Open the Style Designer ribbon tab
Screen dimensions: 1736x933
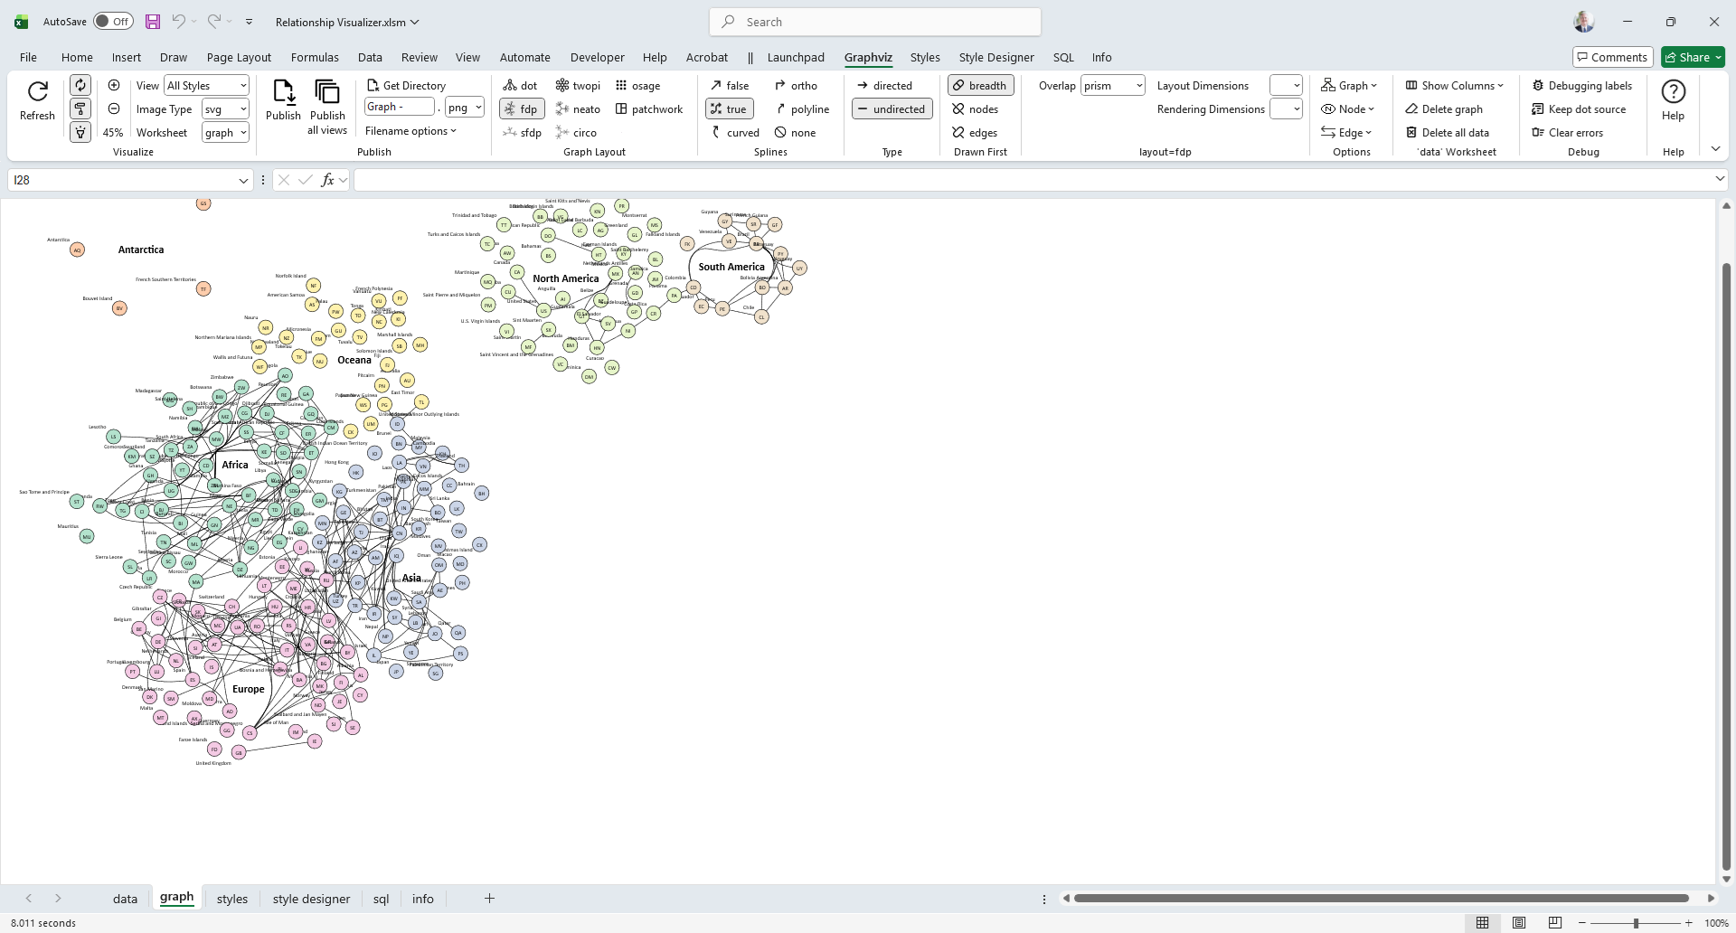pos(995,58)
